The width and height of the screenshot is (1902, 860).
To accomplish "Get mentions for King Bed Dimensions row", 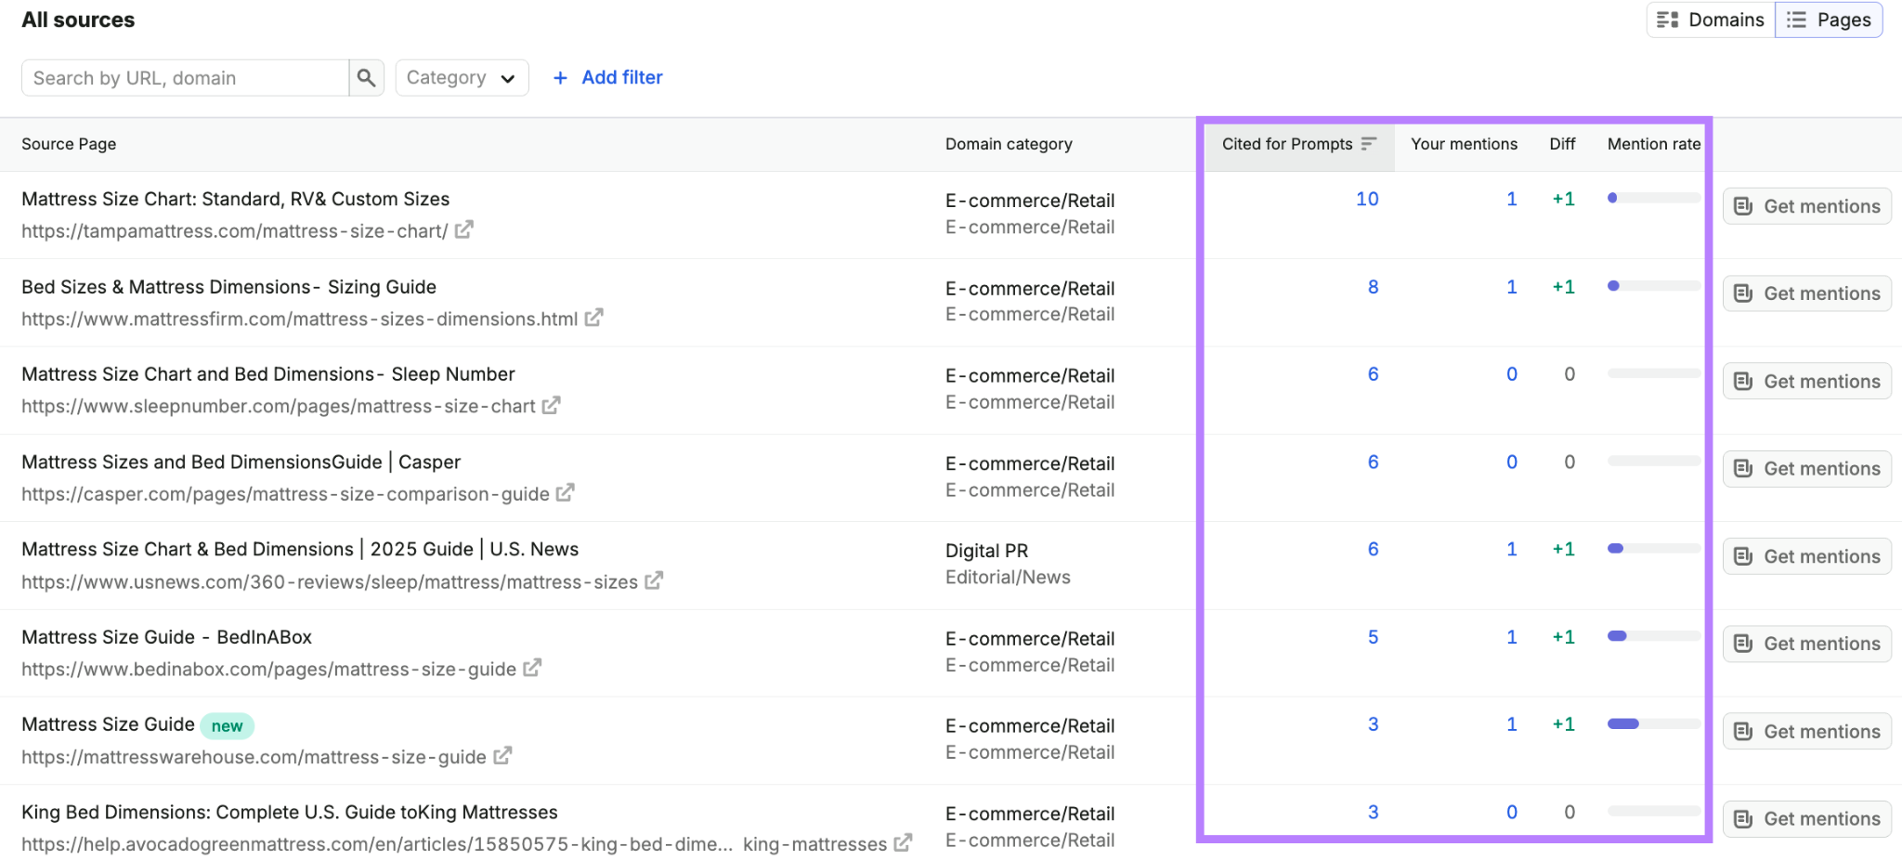I will point(1807,819).
